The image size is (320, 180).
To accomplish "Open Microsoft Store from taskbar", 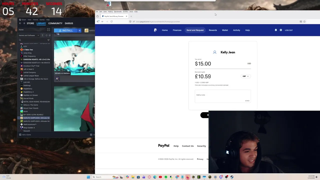I will [x=138, y=177].
